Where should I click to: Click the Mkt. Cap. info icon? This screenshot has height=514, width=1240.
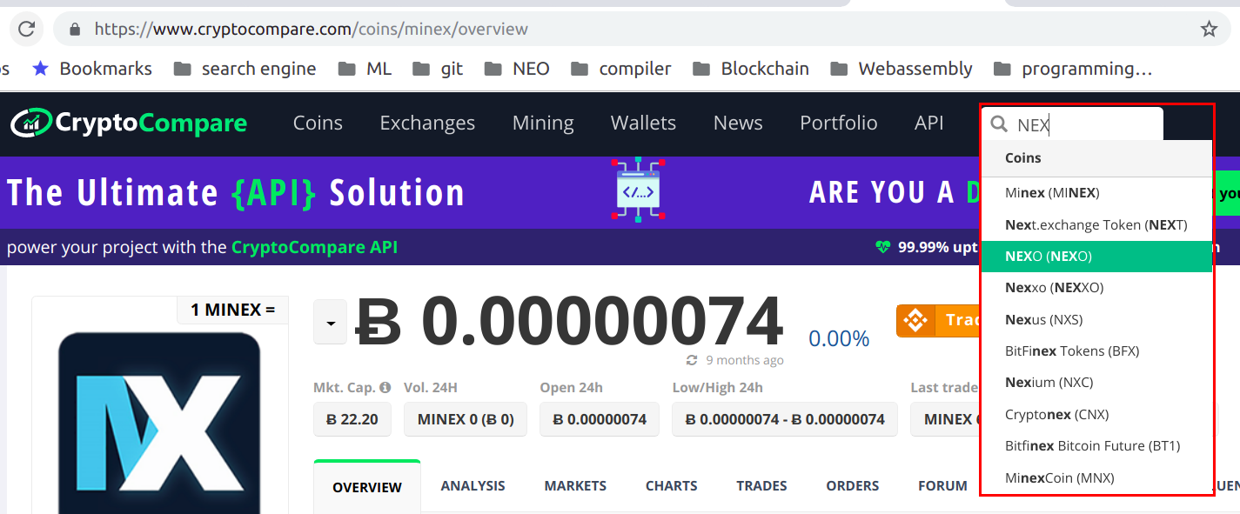click(x=385, y=388)
